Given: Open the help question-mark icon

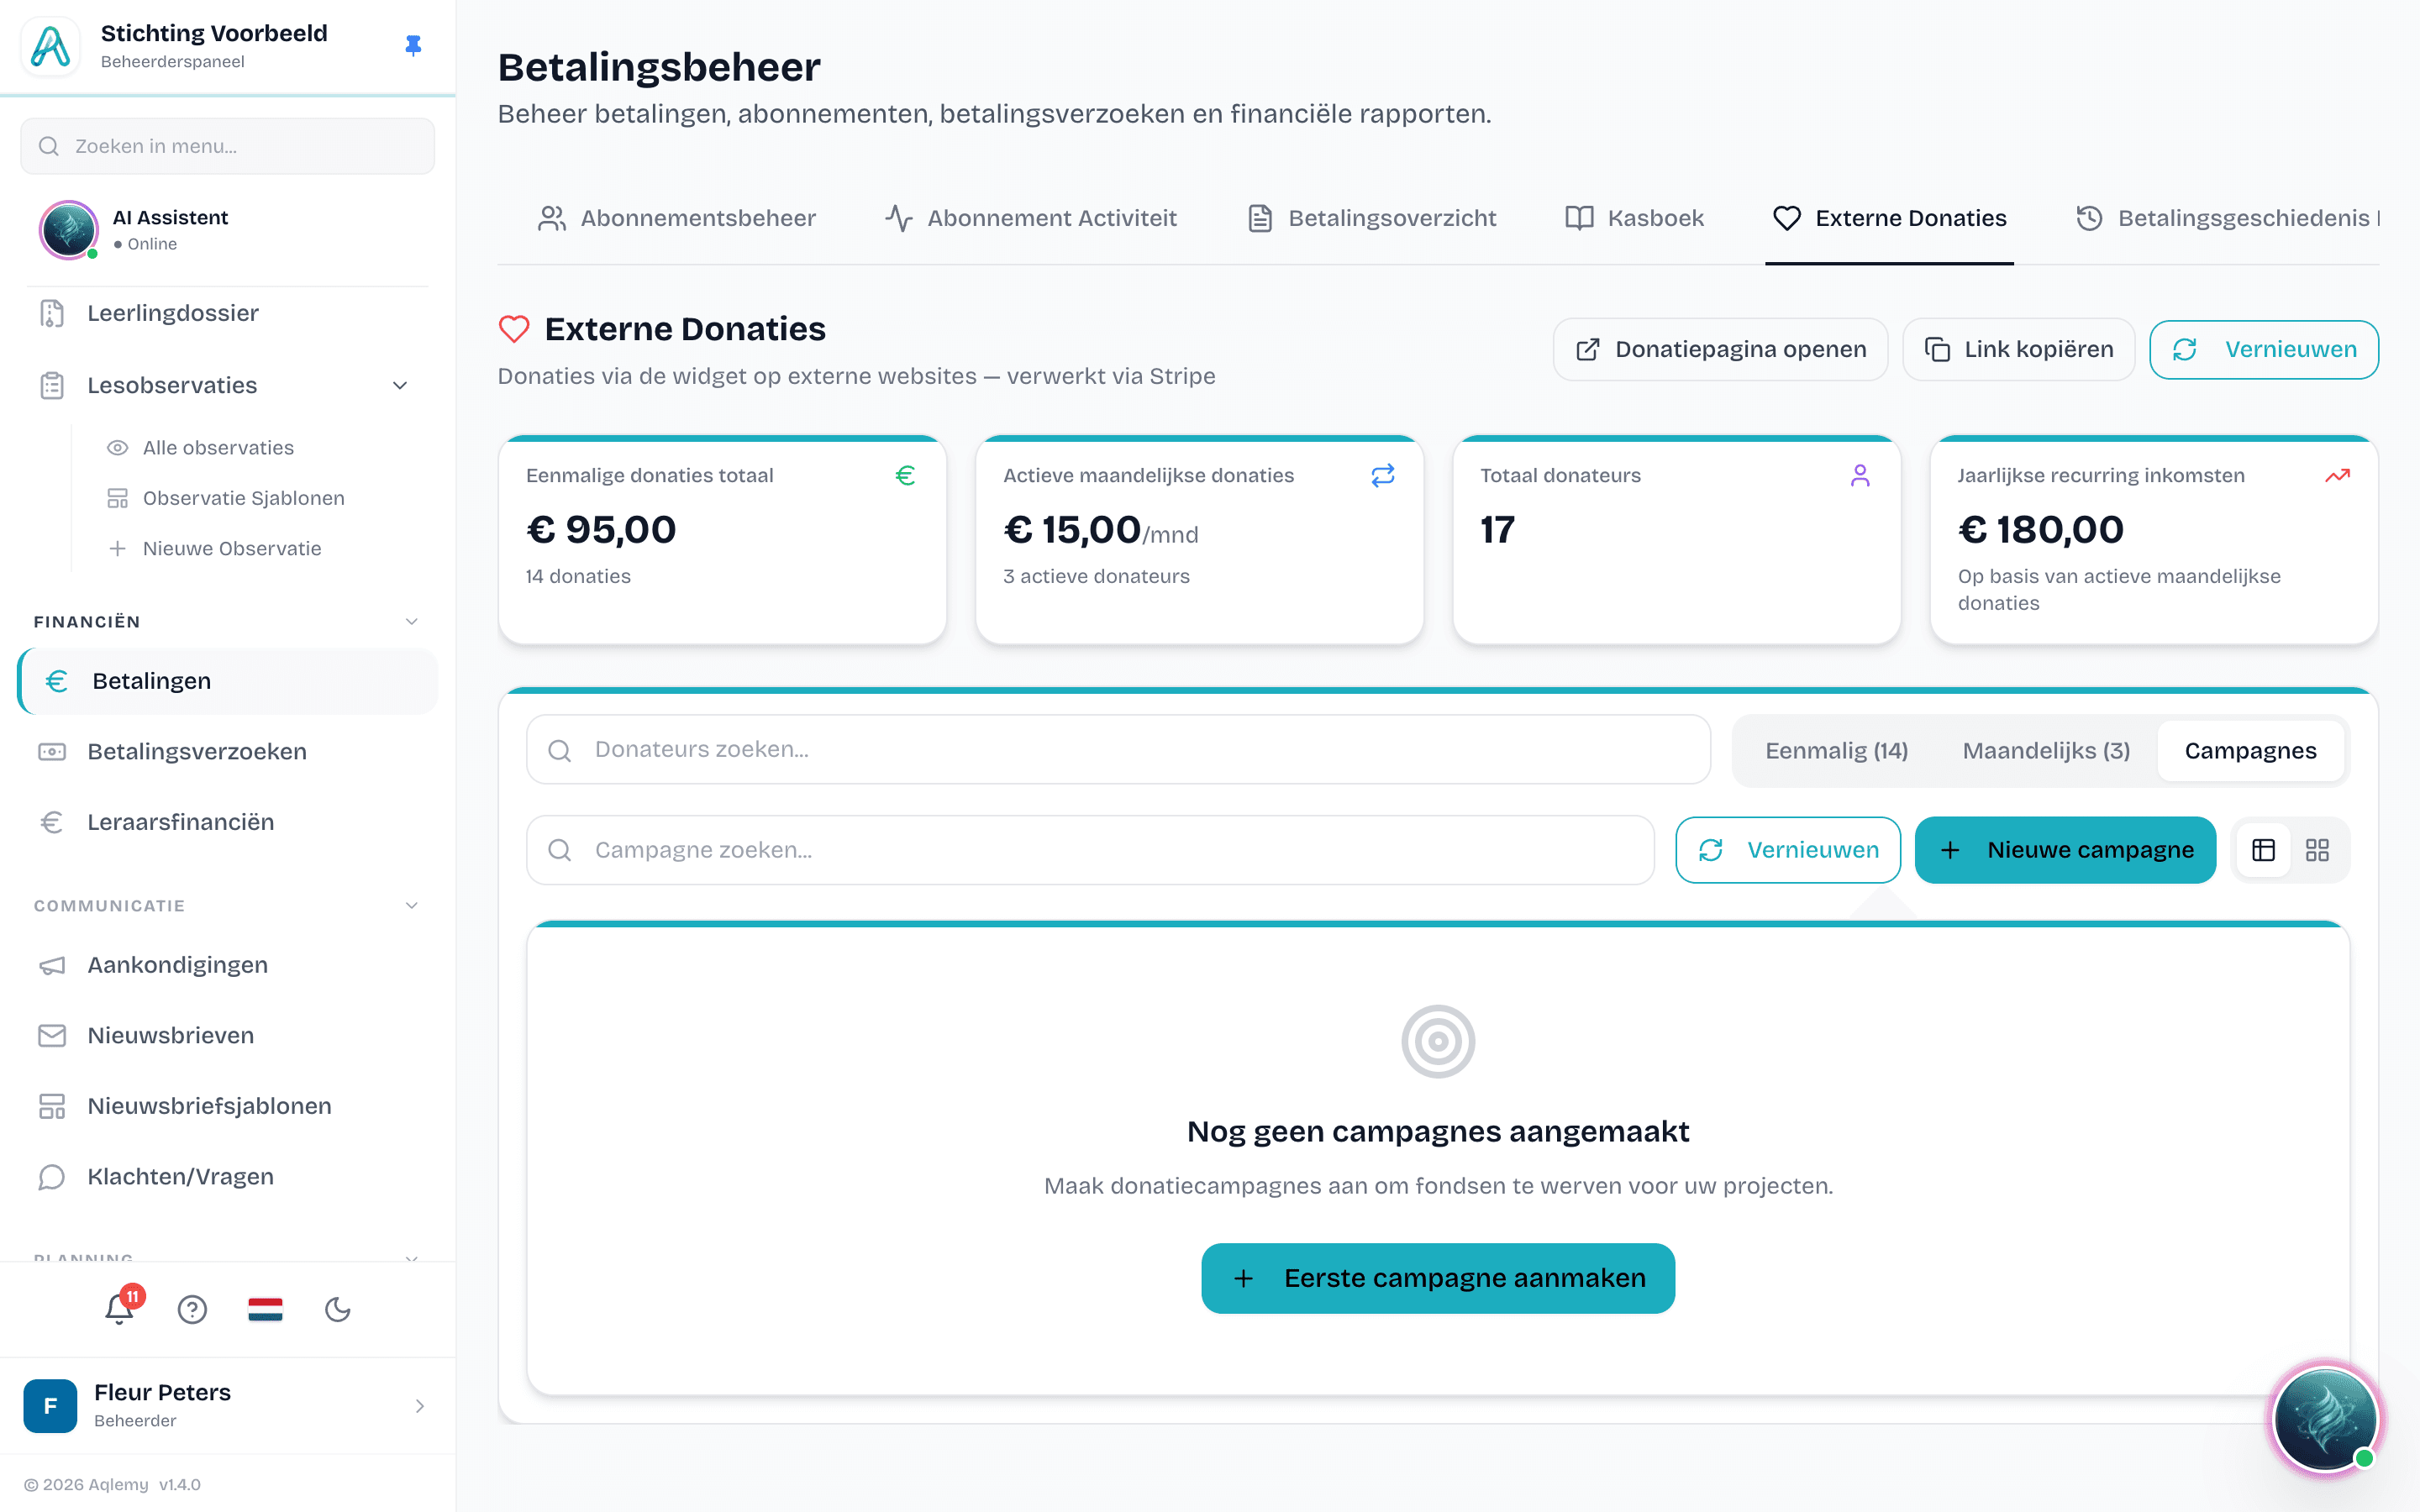Looking at the screenshot, I should tap(192, 1309).
